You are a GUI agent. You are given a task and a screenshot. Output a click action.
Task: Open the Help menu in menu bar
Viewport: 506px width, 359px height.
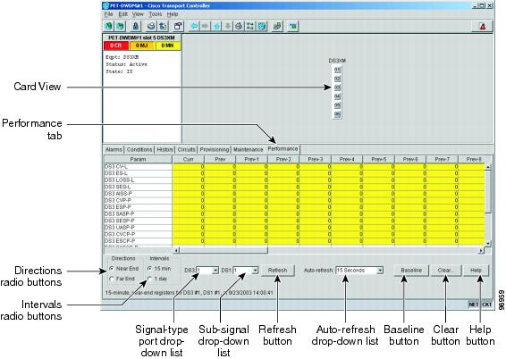(x=173, y=14)
